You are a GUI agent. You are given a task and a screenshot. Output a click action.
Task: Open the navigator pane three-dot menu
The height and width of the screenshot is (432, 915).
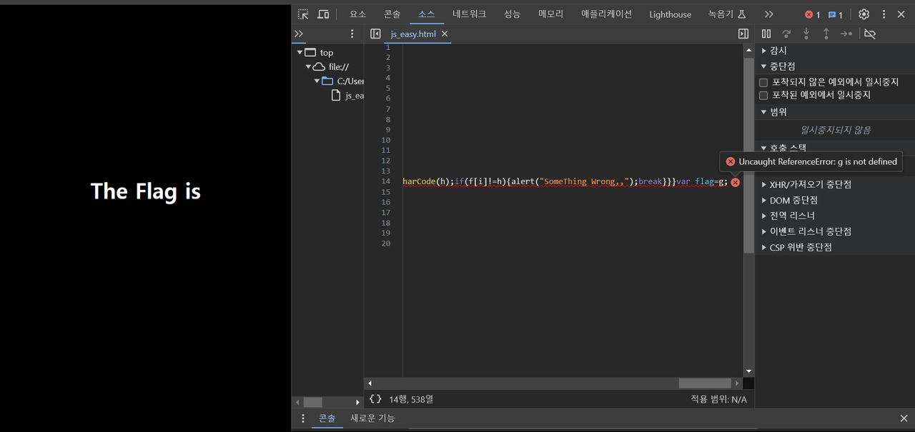[352, 34]
